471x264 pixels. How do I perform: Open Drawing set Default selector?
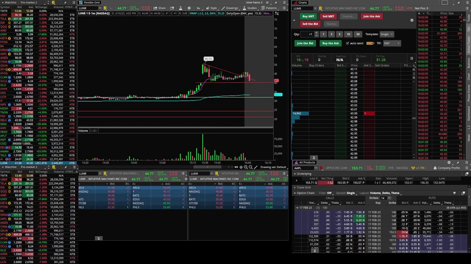point(273,167)
